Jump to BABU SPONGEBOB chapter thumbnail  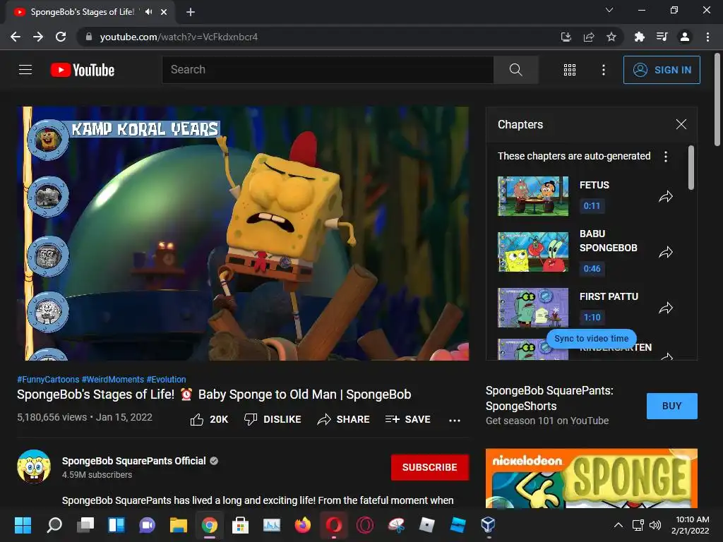tap(533, 252)
